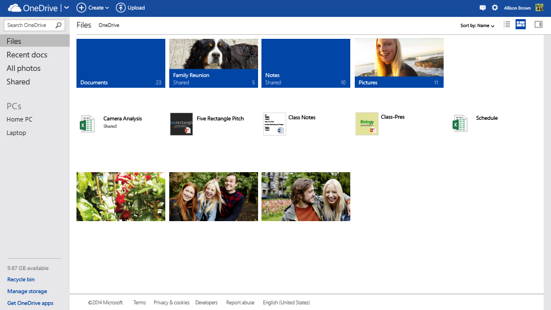Select All photos in sidebar

click(24, 68)
